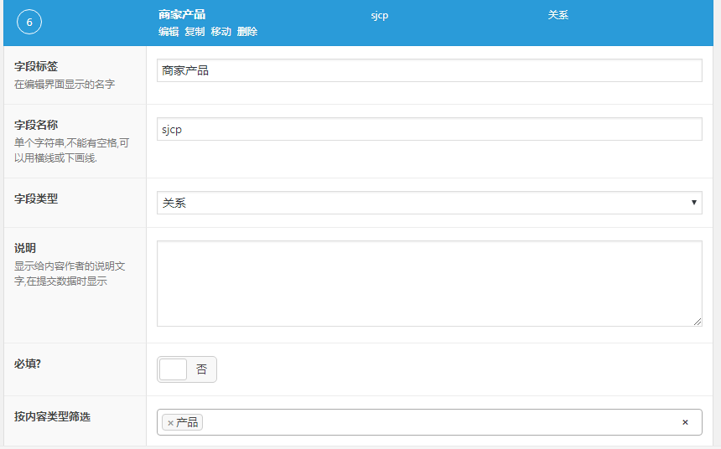
Task: Click 关系 field type in blue header
Action: [x=558, y=15]
